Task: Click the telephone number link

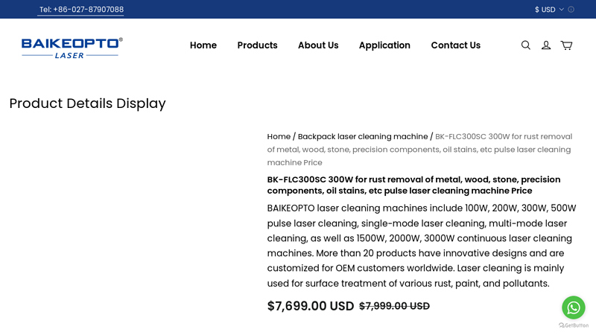Action: pos(81,10)
